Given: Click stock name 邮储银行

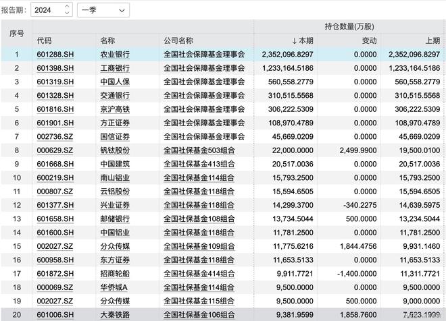Looking at the screenshot, I should (115, 218).
